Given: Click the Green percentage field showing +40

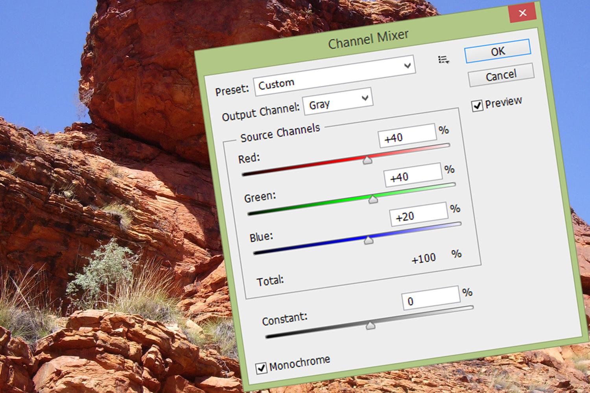Looking at the screenshot, I should click(413, 175).
